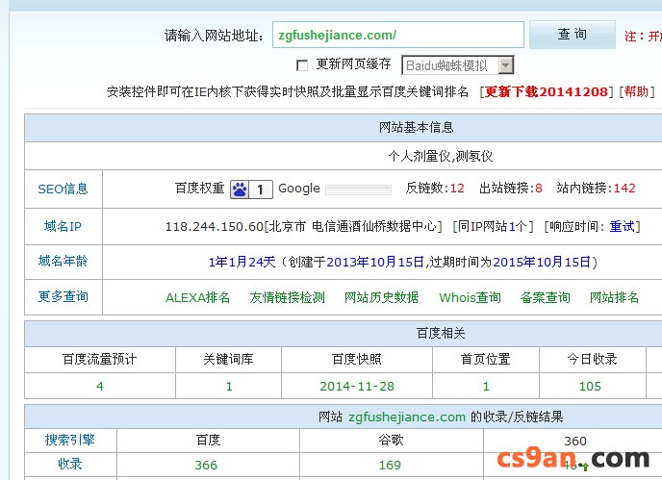Screen dimensions: 662x480
Task: Click the SEO信息 row label
Action: click(x=63, y=189)
